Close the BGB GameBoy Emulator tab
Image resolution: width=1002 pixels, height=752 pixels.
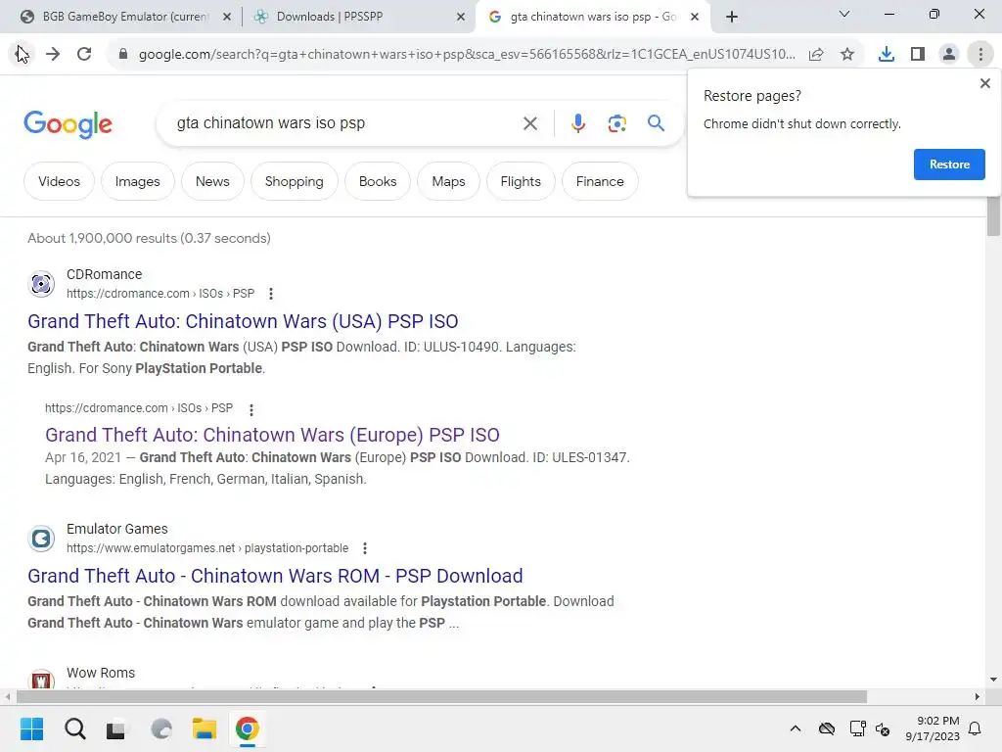click(227, 18)
